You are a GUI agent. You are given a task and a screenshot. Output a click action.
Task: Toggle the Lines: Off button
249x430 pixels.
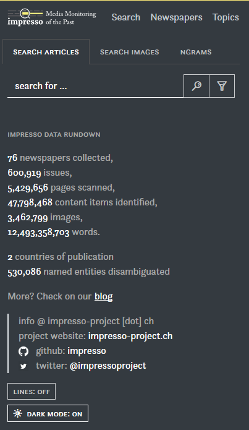coord(32,392)
